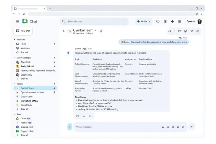Open the Drive app
Viewport: 216px width, 144px height.
35,118
